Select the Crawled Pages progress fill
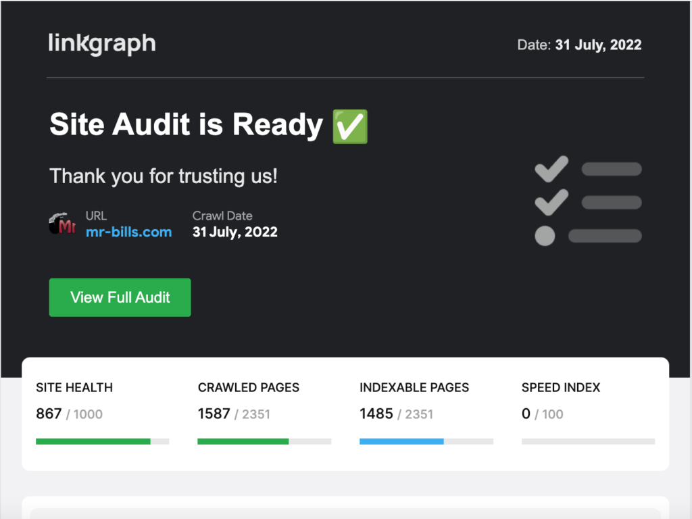This screenshot has height=519, width=692. click(x=242, y=441)
